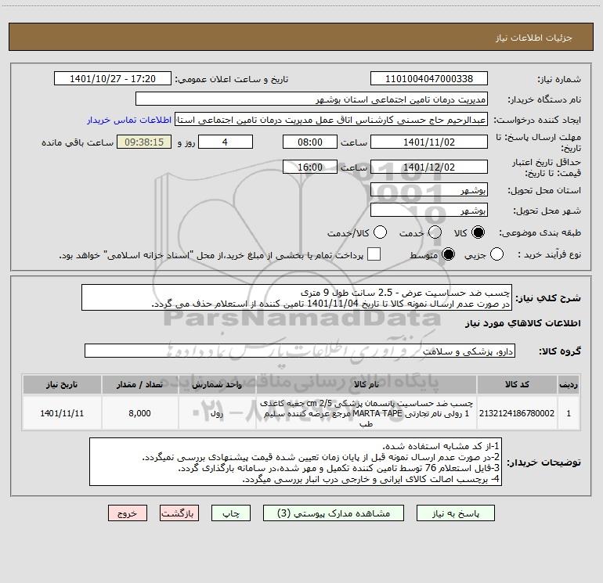Tick the اسناد خزانه اسلامی payment checkbox
Image resolution: width=603 pixels, height=583 pixels.
[374, 254]
